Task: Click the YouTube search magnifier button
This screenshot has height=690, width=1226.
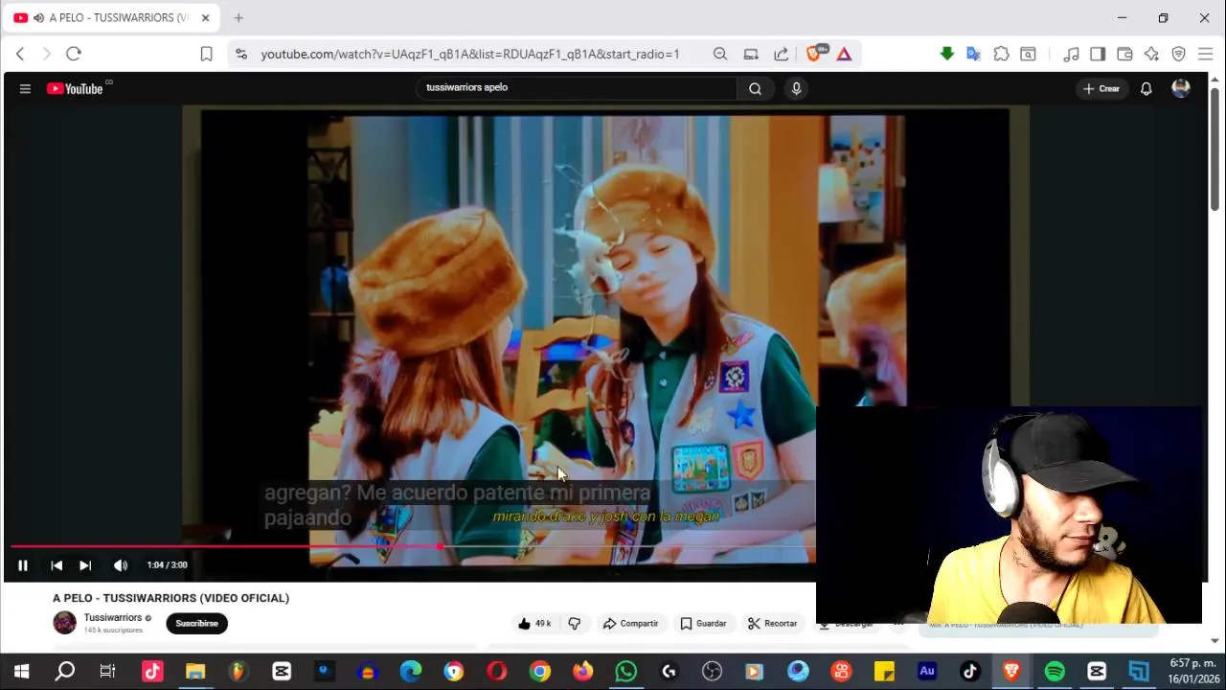Action: pyautogui.click(x=755, y=89)
